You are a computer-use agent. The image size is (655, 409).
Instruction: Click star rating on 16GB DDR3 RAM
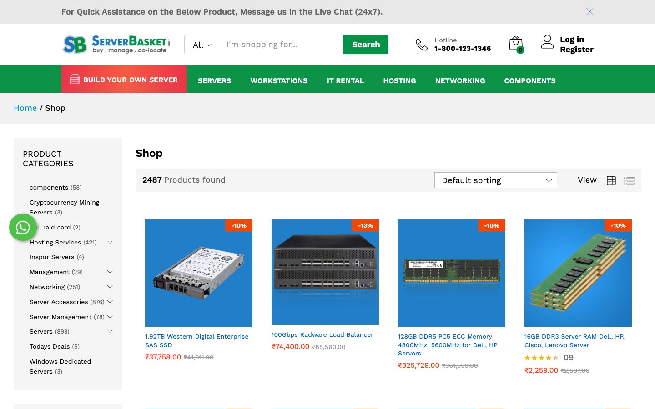click(541, 358)
